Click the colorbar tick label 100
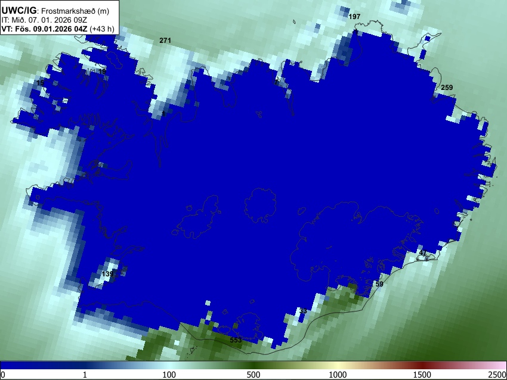Image resolution: width=507 pixels, height=380 pixels. click(169, 375)
